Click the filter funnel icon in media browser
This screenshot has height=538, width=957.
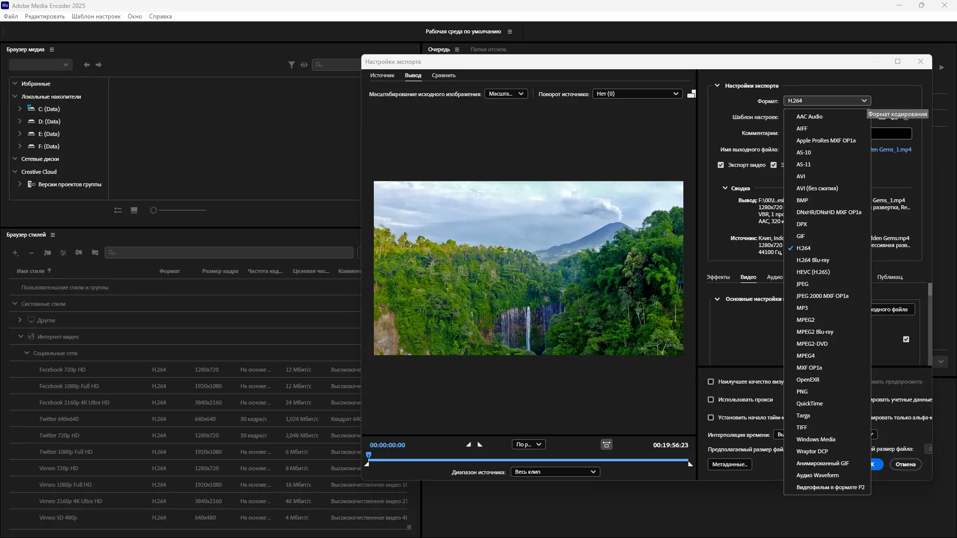pyautogui.click(x=292, y=65)
